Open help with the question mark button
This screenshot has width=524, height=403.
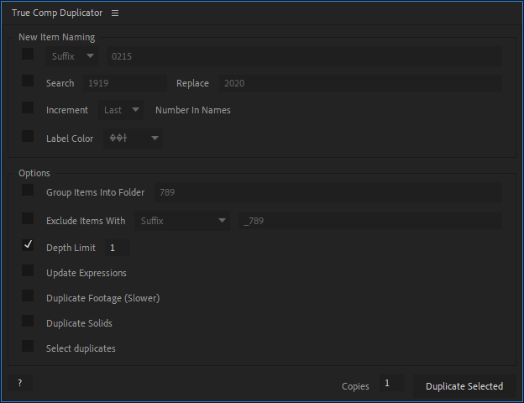[x=20, y=383]
